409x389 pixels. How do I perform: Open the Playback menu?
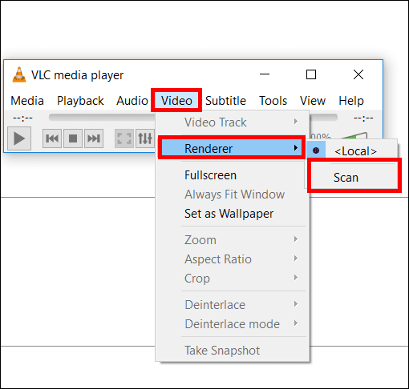coord(80,101)
